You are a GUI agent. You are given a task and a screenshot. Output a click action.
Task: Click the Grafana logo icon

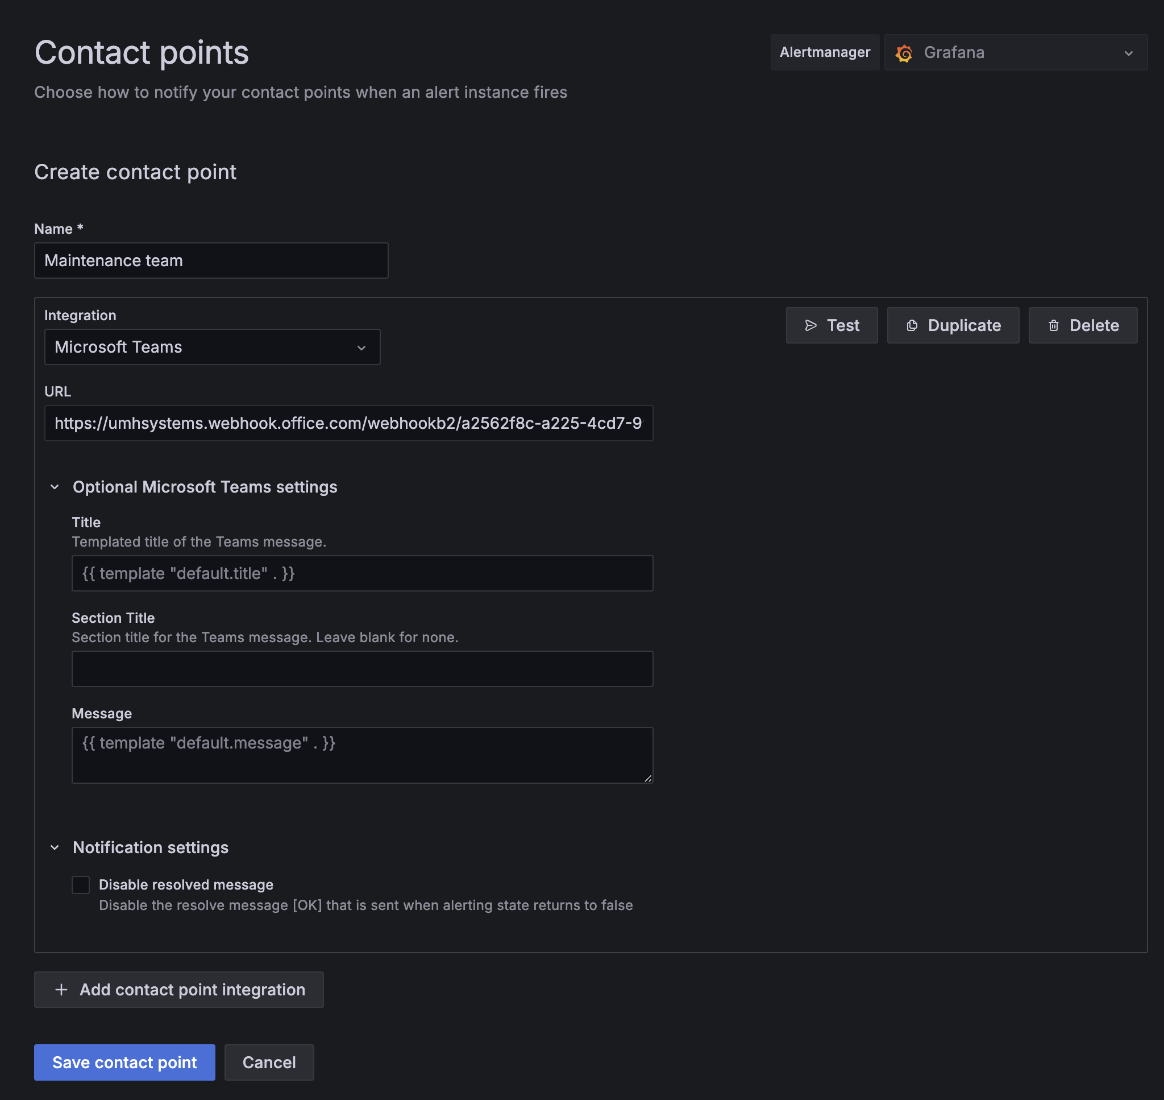coord(904,53)
